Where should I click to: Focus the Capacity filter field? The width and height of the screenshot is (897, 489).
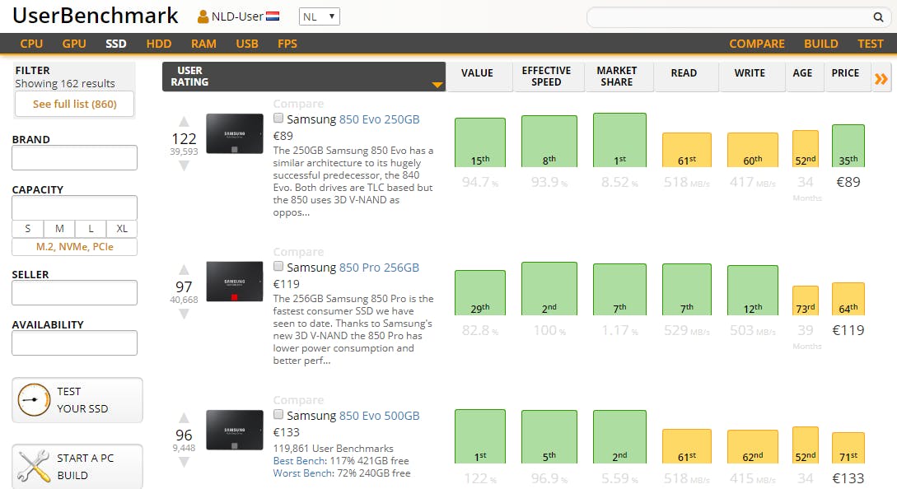[74, 207]
